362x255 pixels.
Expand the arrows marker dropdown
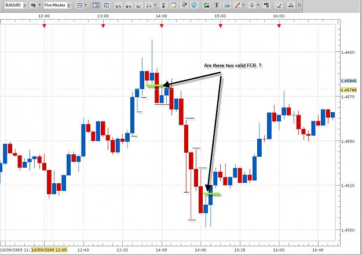[258, 5]
